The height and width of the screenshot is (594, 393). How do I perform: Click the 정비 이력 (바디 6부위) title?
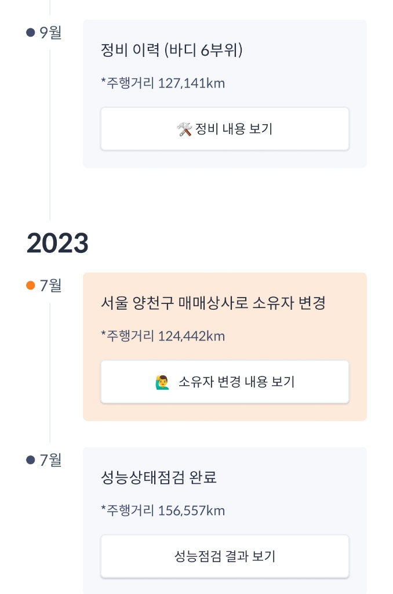coord(172,50)
